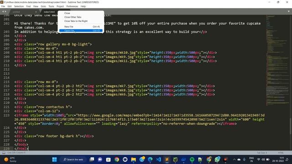Click the next tab arrow

[5, 11]
